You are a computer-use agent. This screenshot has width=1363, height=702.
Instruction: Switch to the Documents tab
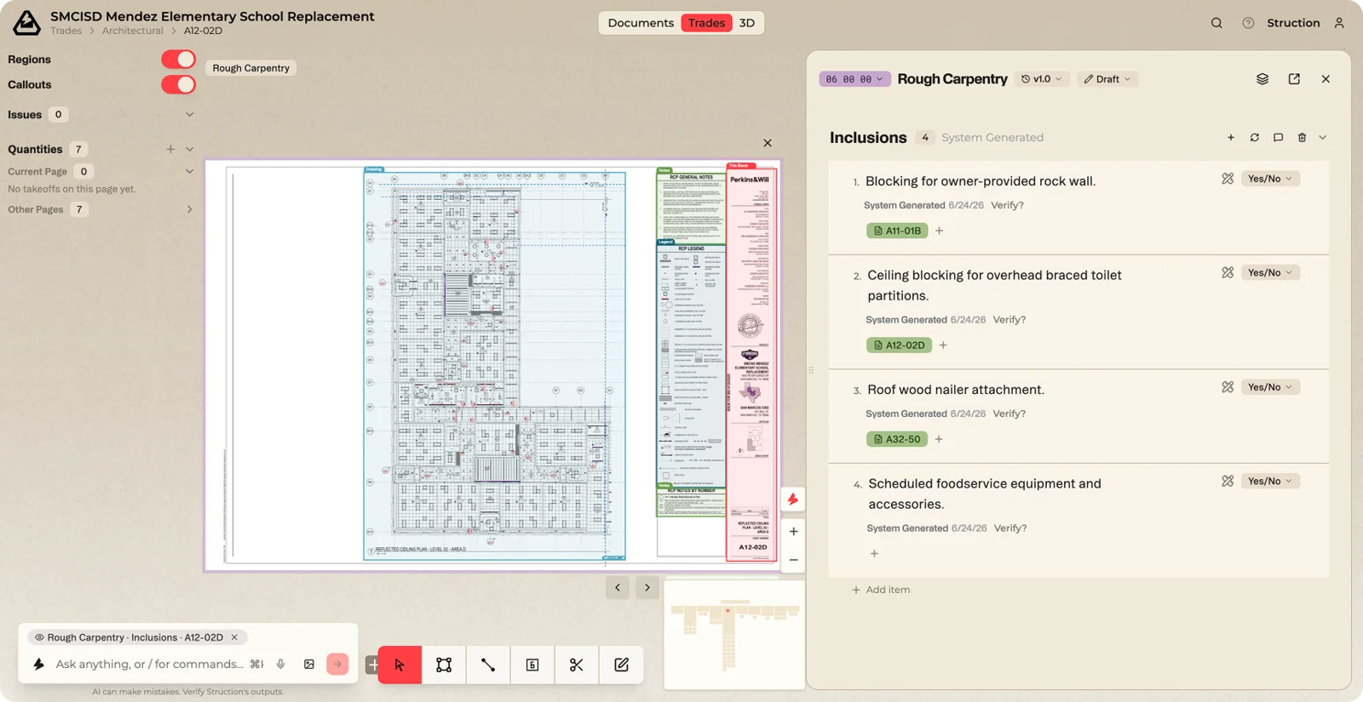(641, 23)
